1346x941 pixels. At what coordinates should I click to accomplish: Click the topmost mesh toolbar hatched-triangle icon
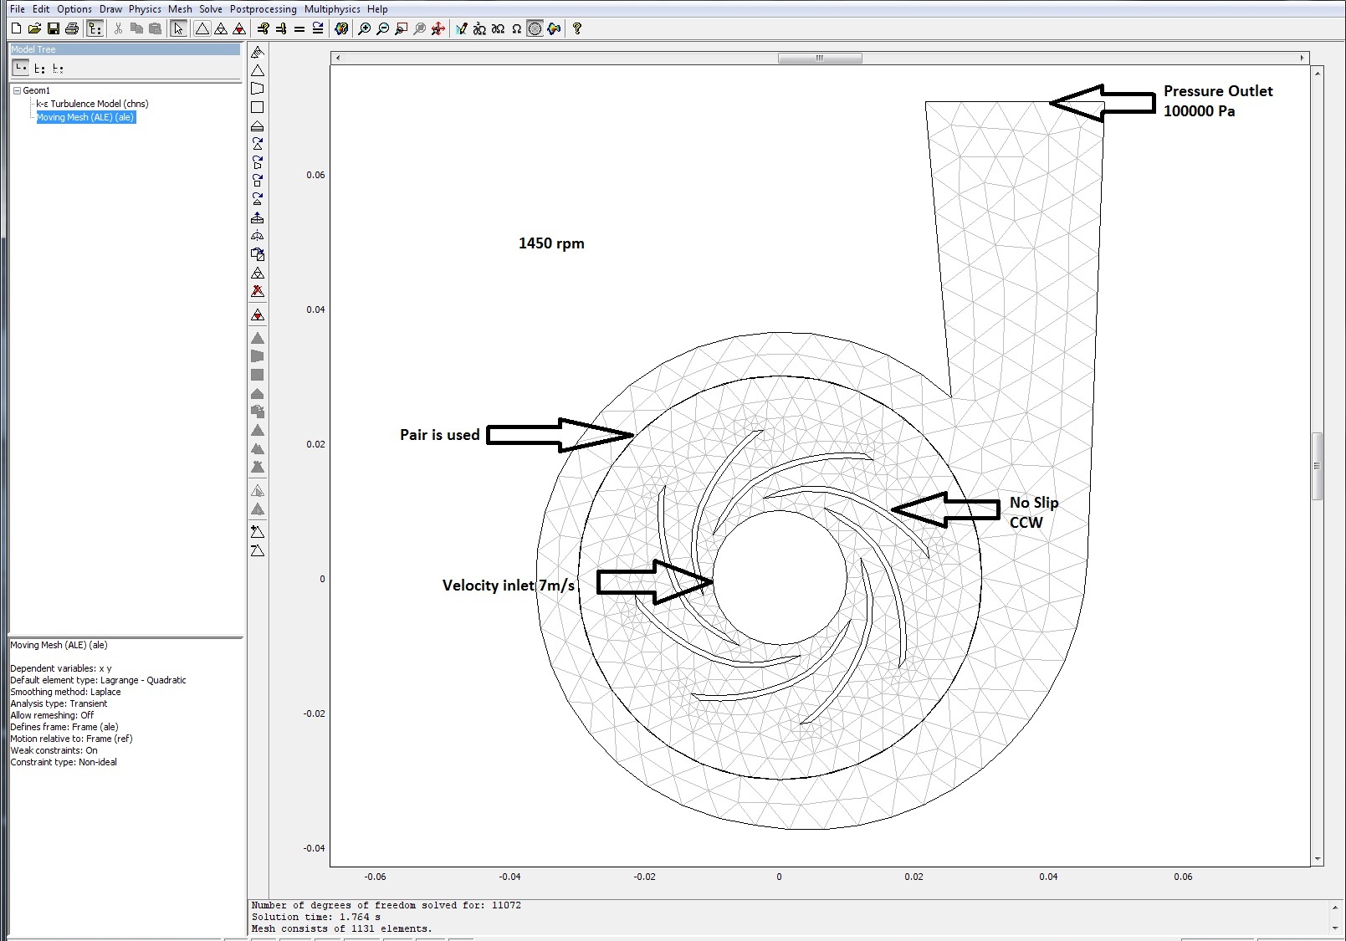pyautogui.click(x=258, y=52)
